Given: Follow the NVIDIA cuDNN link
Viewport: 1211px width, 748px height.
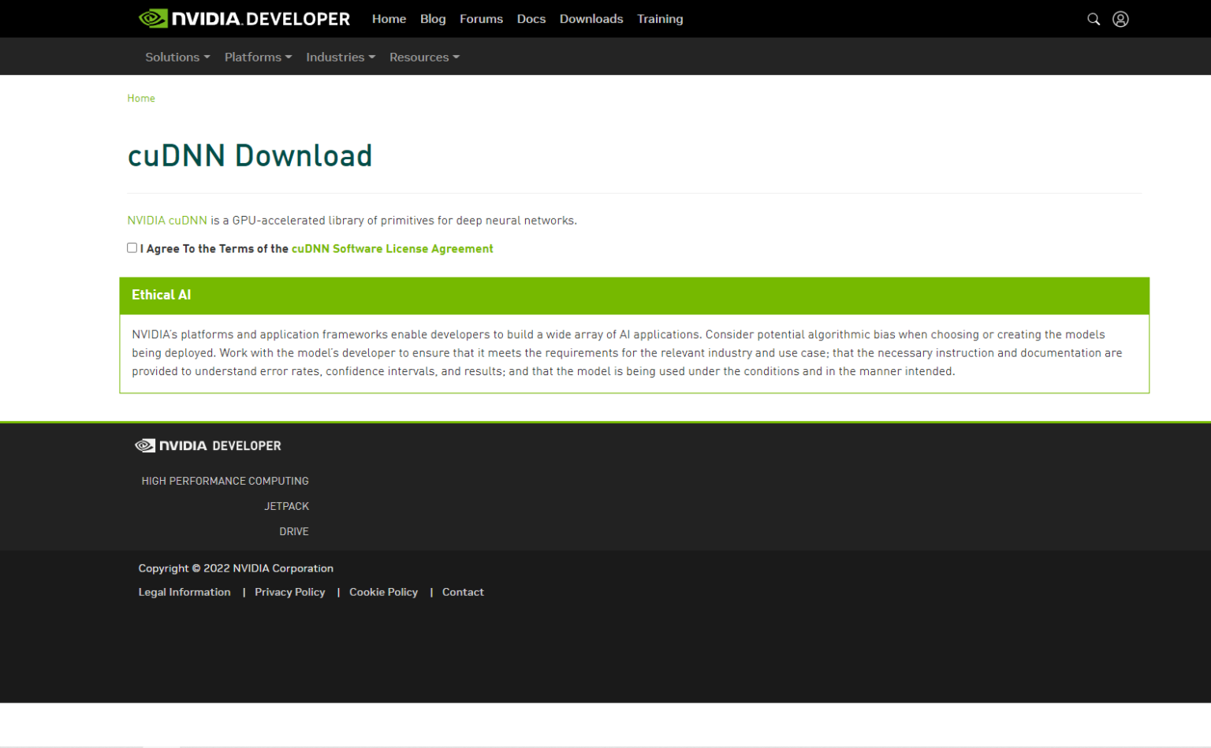Looking at the screenshot, I should click(x=167, y=221).
